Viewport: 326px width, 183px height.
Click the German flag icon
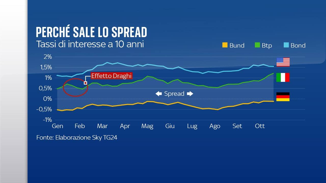283,97
